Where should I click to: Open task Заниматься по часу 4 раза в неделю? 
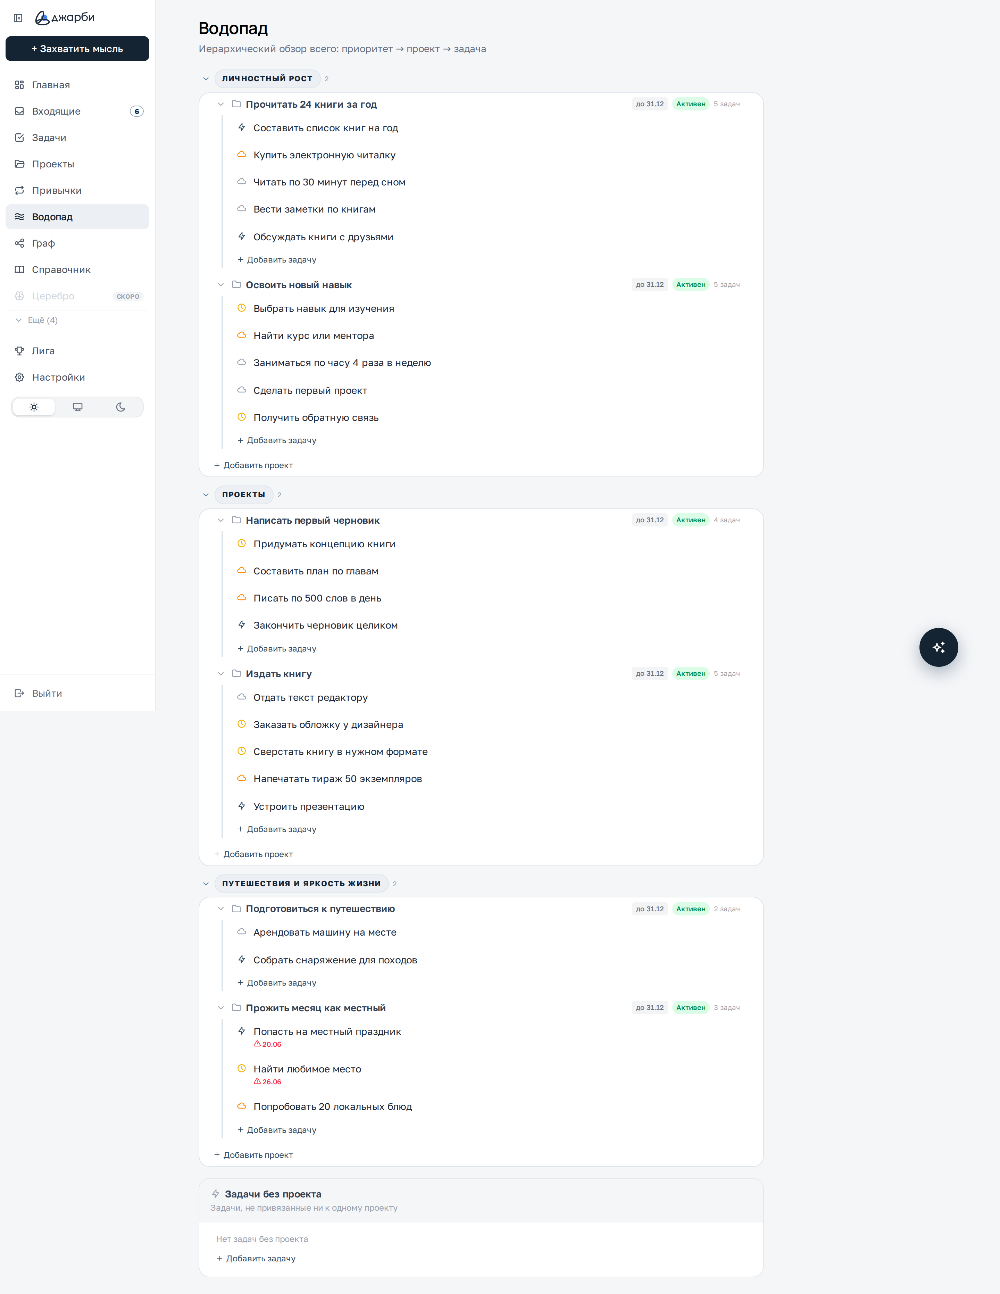tap(342, 363)
